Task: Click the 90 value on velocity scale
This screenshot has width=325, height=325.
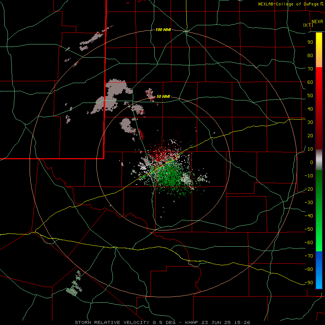Action: (310, 42)
